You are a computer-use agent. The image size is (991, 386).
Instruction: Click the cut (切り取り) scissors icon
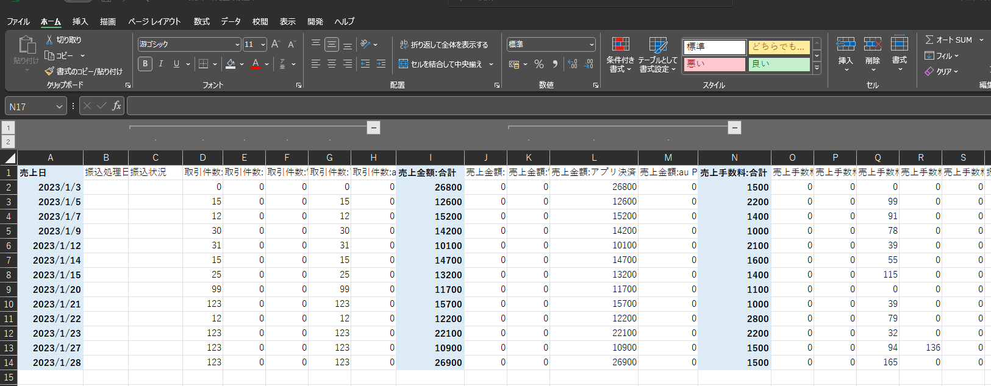(49, 40)
